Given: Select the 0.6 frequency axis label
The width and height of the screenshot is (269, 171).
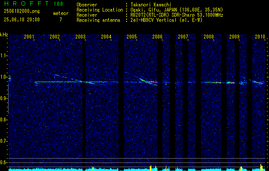Looking at the screenshot, I should click(x=4, y=162).
